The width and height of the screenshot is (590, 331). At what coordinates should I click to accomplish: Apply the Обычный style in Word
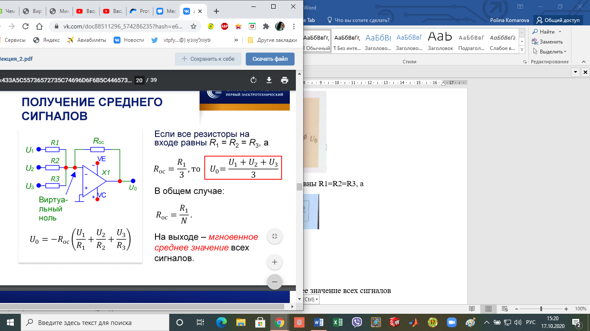click(317, 41)
